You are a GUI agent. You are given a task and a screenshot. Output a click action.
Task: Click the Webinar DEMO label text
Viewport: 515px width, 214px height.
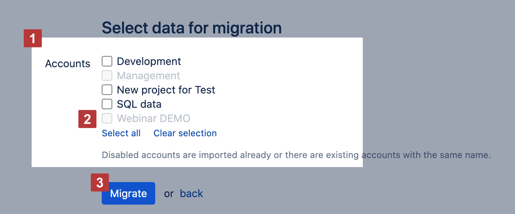[x=153, y=119]
